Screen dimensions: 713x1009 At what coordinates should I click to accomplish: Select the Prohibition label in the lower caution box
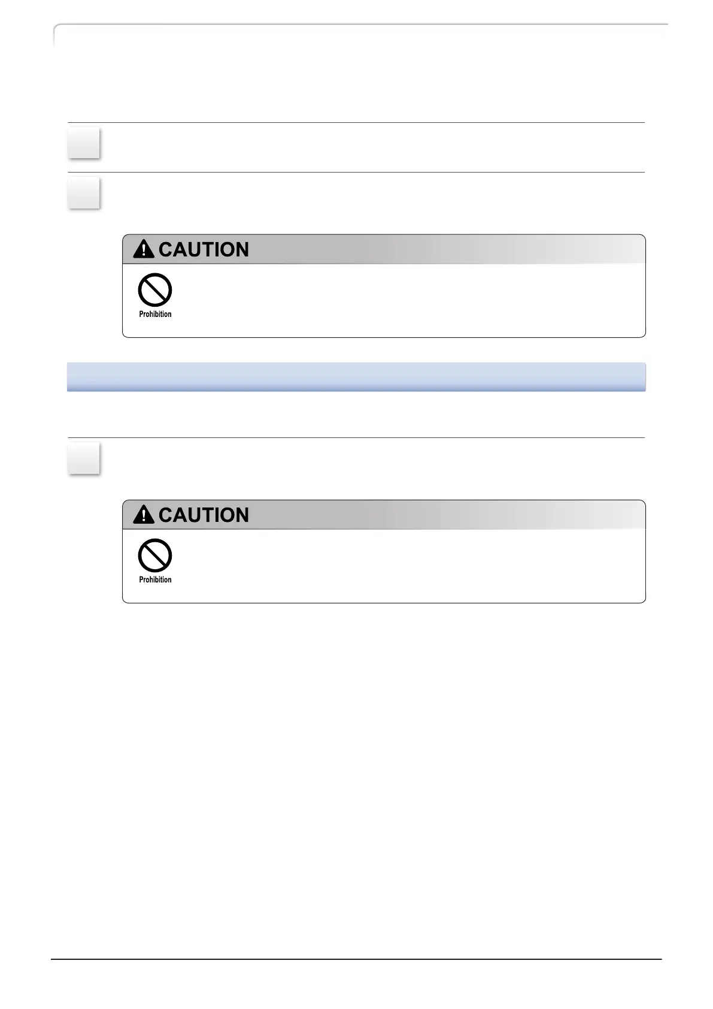(155, 579)
